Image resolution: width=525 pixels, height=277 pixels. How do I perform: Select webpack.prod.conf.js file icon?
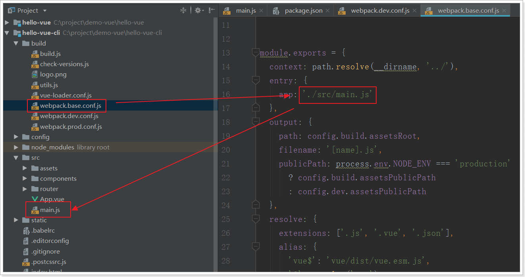[x=35, y=127]
